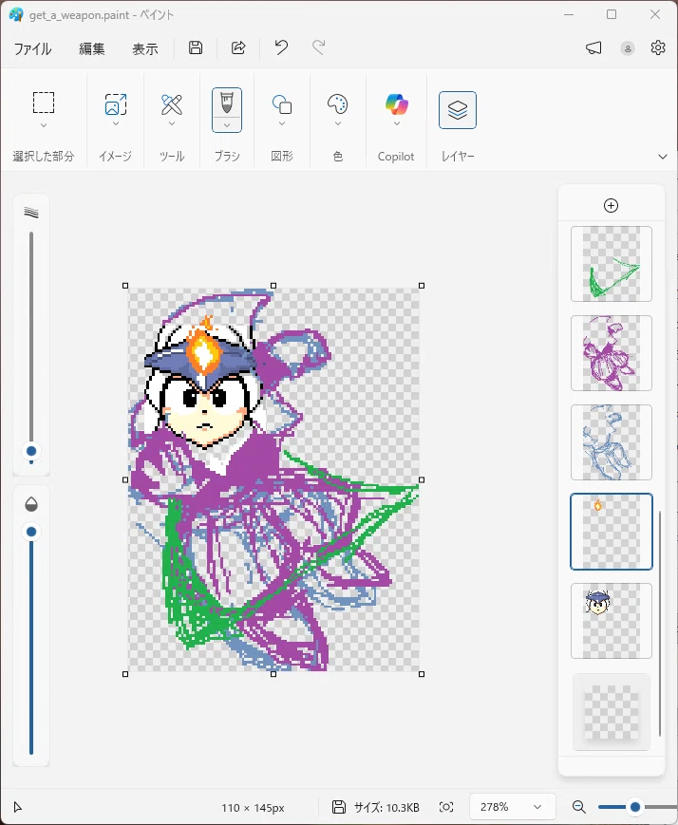The height and width of the screenshot is (825, 678).
Task: Expand the 図形 dropdown arrow
Action: (282, 123)
